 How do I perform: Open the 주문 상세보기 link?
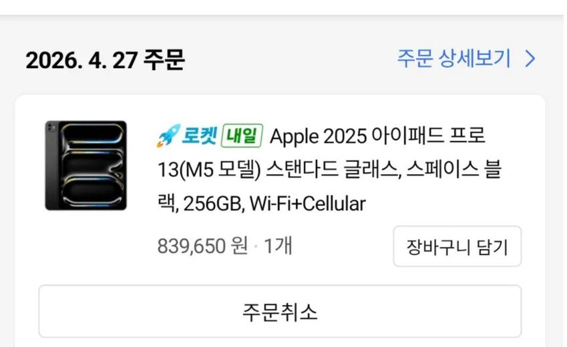point(466,59)
